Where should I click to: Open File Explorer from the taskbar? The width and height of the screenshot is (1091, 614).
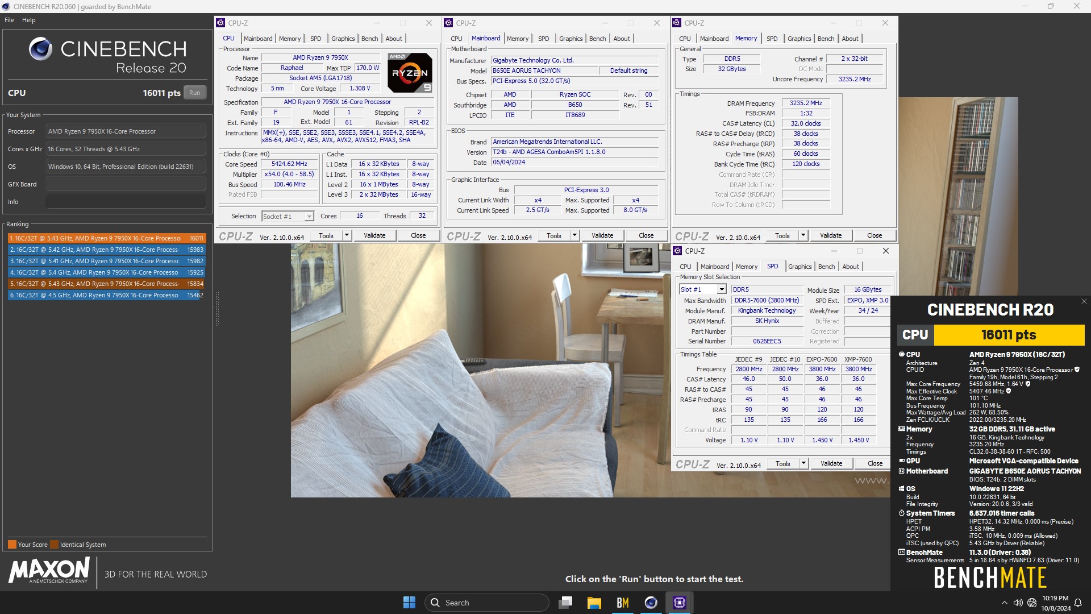594,603
